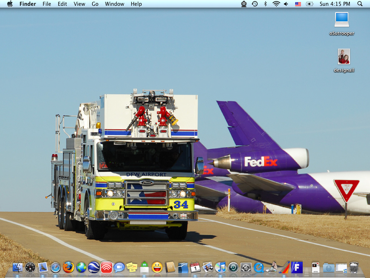Open Mail stamp icon in Dock

43,268
